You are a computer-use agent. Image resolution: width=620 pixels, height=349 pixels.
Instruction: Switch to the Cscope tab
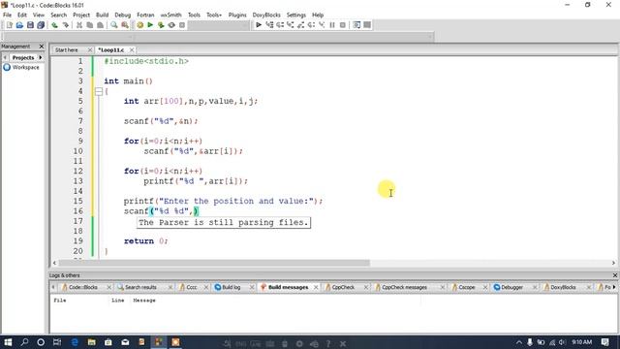[467, 287]
